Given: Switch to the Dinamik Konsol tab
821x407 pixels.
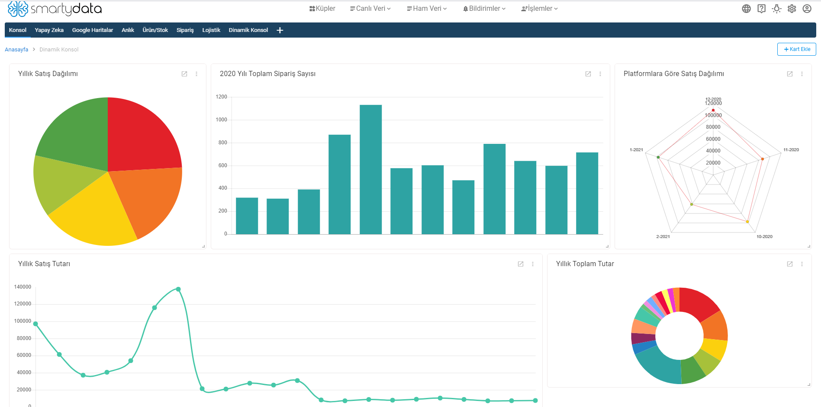Looking at the screenshot, I should pos(248,30).
